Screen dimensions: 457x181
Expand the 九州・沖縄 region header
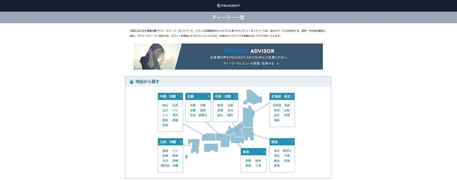(x=170, y=142)
